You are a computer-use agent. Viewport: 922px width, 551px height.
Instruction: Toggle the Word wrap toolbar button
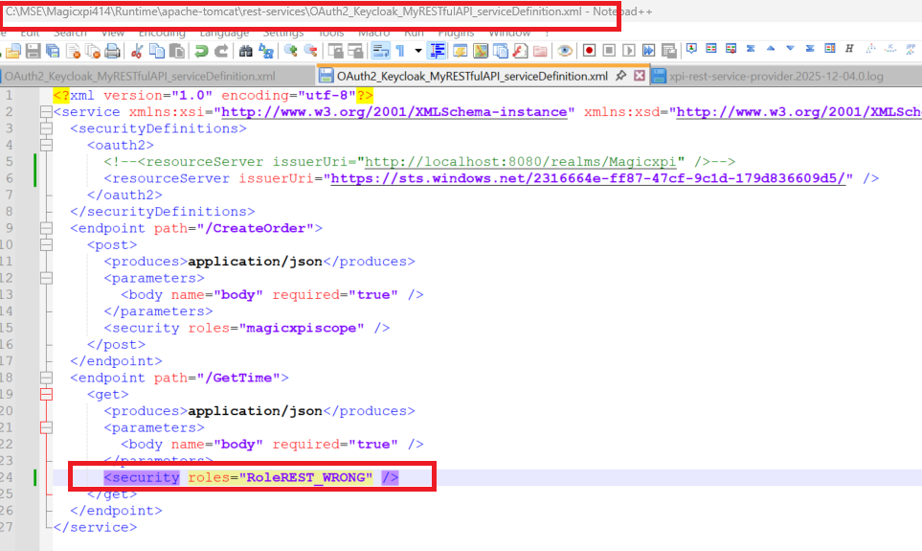pos(379,51)
